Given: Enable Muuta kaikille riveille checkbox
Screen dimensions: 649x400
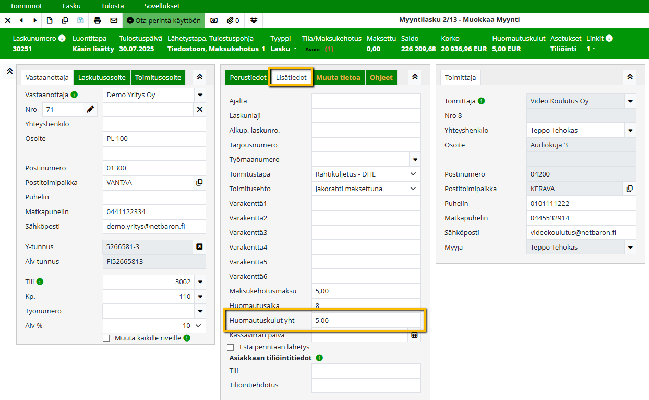Looking at the screenshot, I should (106, 338).
